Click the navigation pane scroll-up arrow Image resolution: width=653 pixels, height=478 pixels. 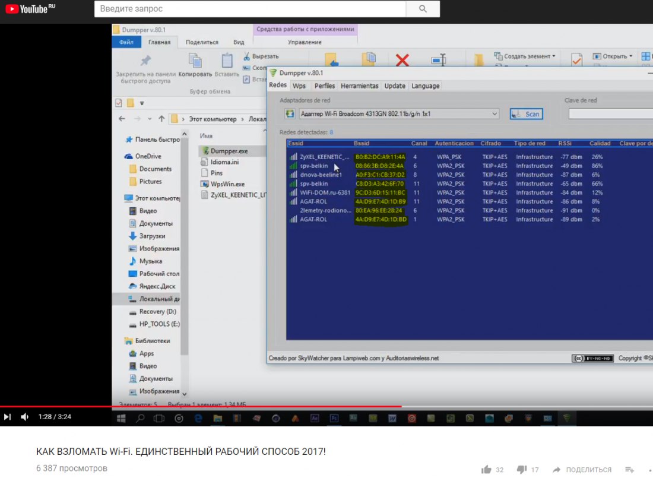[185, 134]
